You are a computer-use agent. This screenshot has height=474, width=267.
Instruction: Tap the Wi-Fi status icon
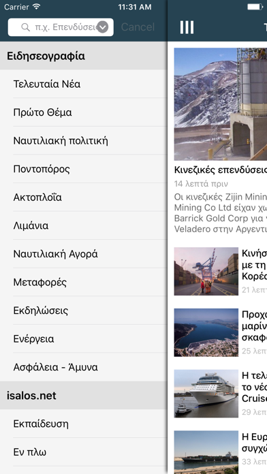37,7
